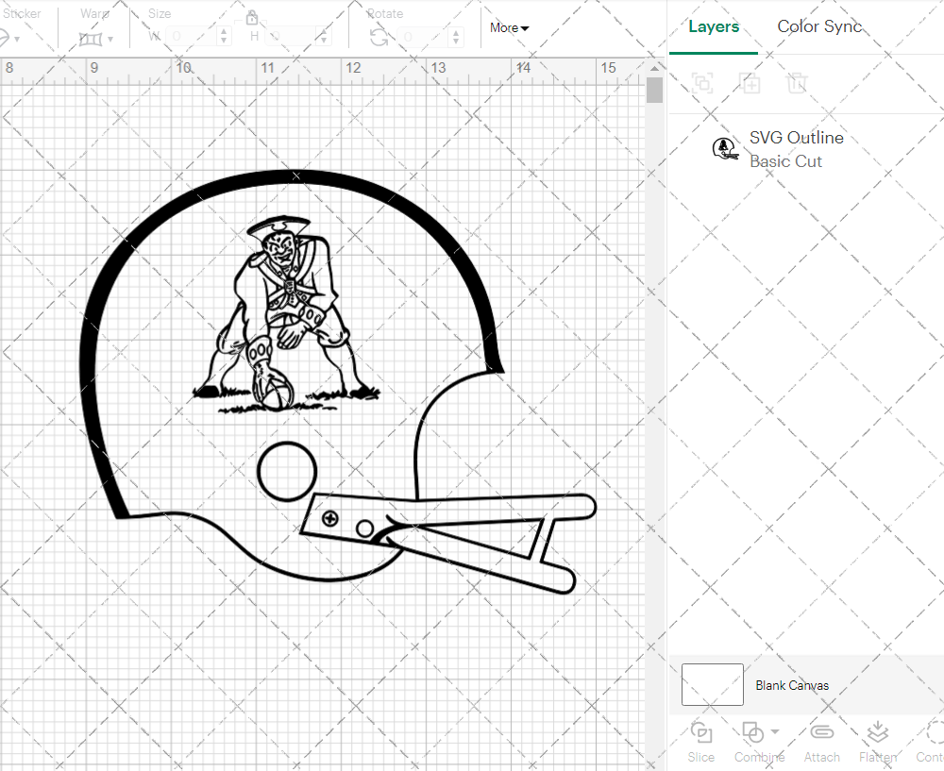Select the SVG Outline layer
Image resolution: width=944 pixels, height=771 pixels.
796,149
